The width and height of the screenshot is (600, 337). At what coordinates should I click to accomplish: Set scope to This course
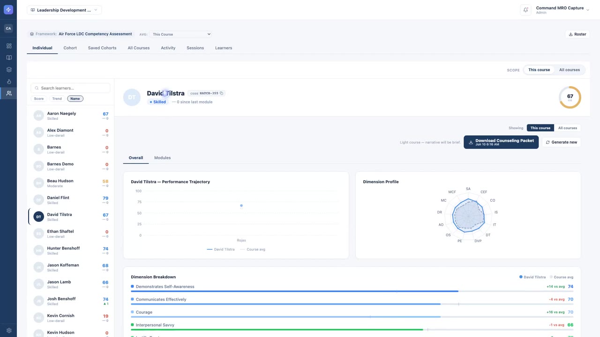539,70
